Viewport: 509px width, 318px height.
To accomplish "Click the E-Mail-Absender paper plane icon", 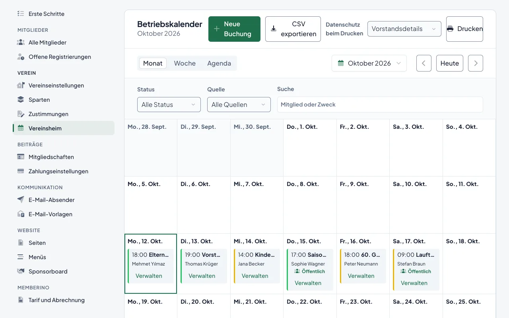I will point(21,200).
